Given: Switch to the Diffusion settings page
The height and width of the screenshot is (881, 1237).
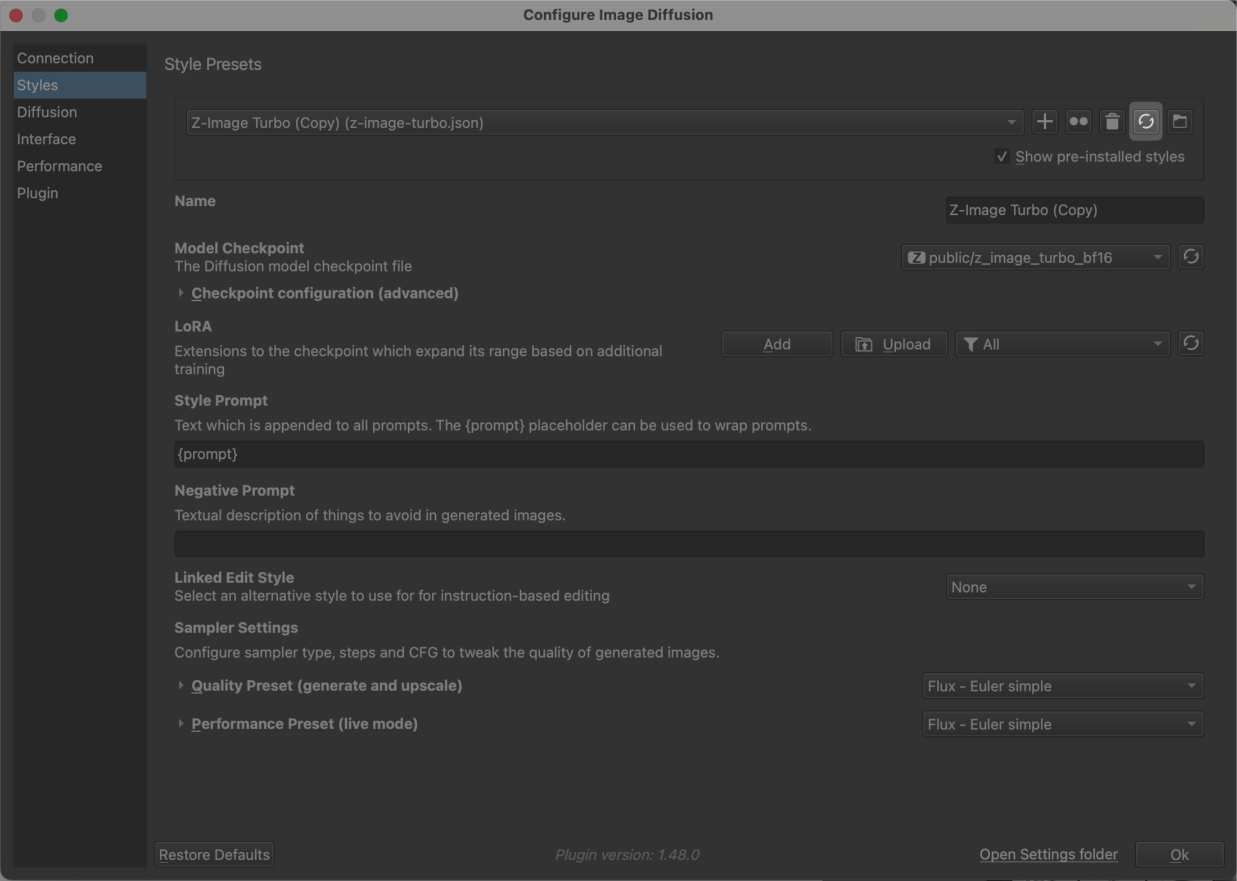Looking at the screenshot, I should [x=47, y=112].
